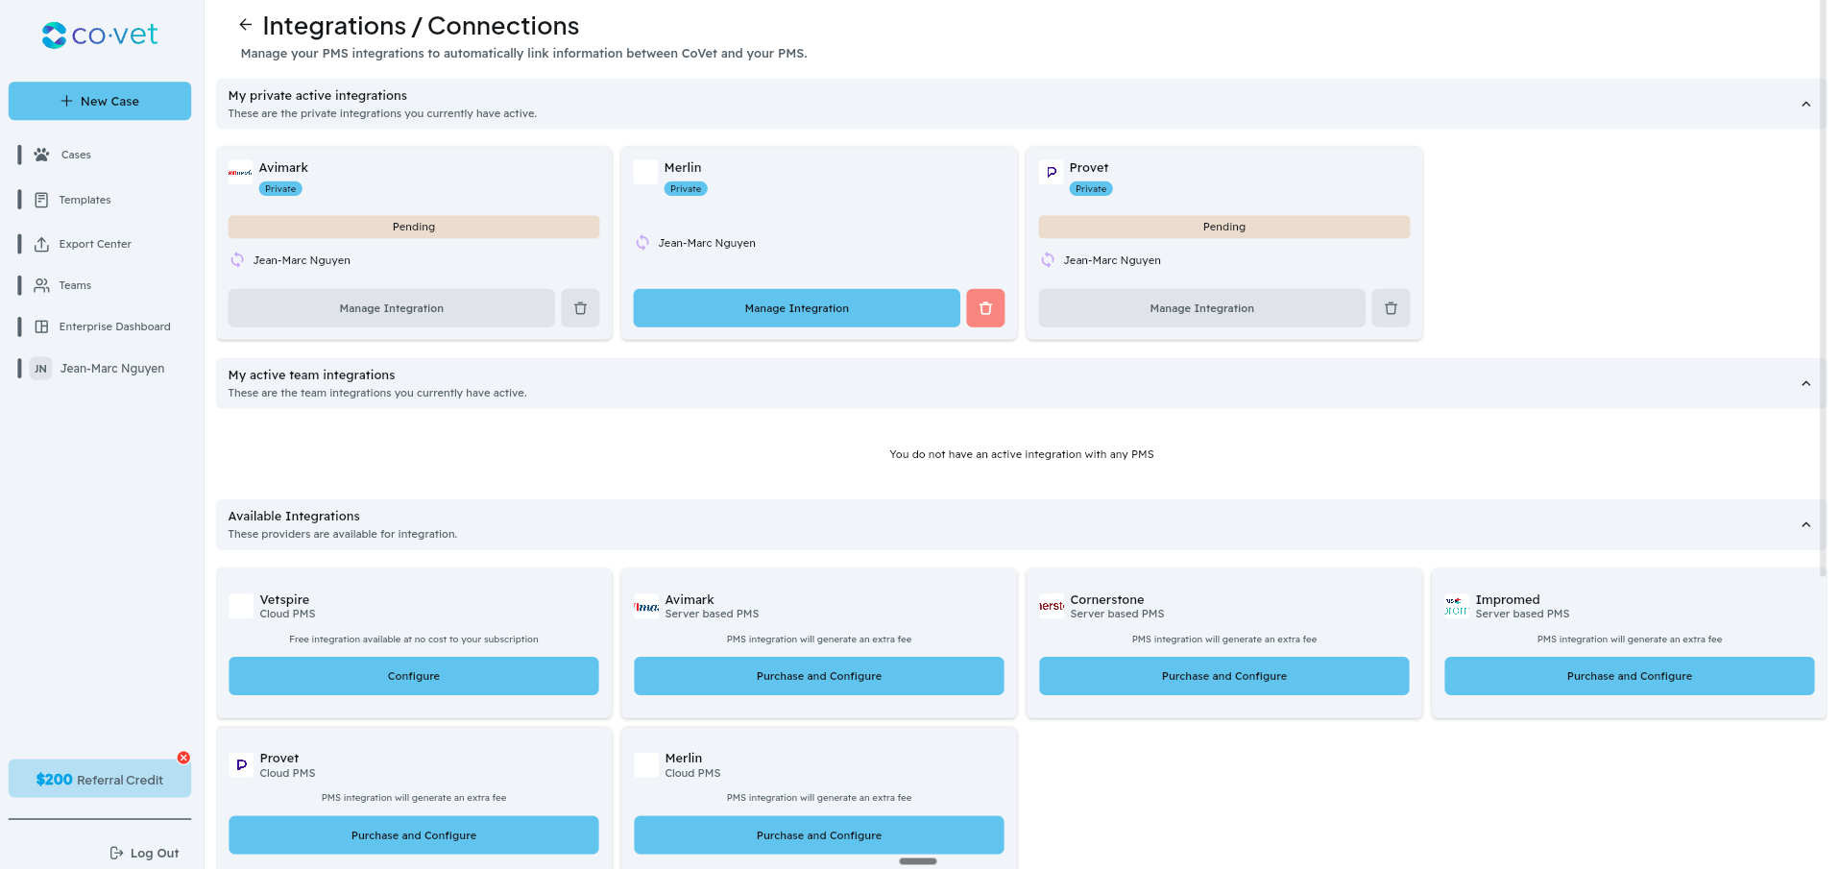Click Manage Integration on the active Merlin card
Viewport: 1840px width, 869px height.
click(x=796, y=308)
